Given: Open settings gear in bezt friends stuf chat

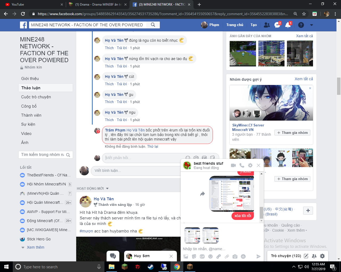Looking at the screenshot, I should 250,165.
